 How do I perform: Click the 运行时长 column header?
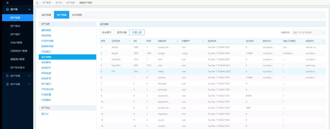click(250, 41)
